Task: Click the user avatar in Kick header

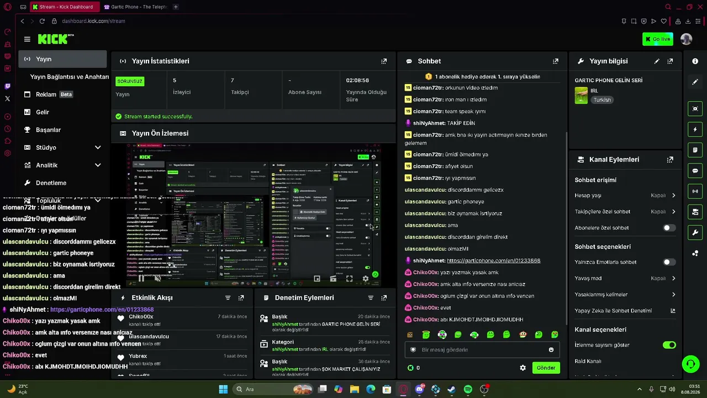Action: (x=686, y=39)
